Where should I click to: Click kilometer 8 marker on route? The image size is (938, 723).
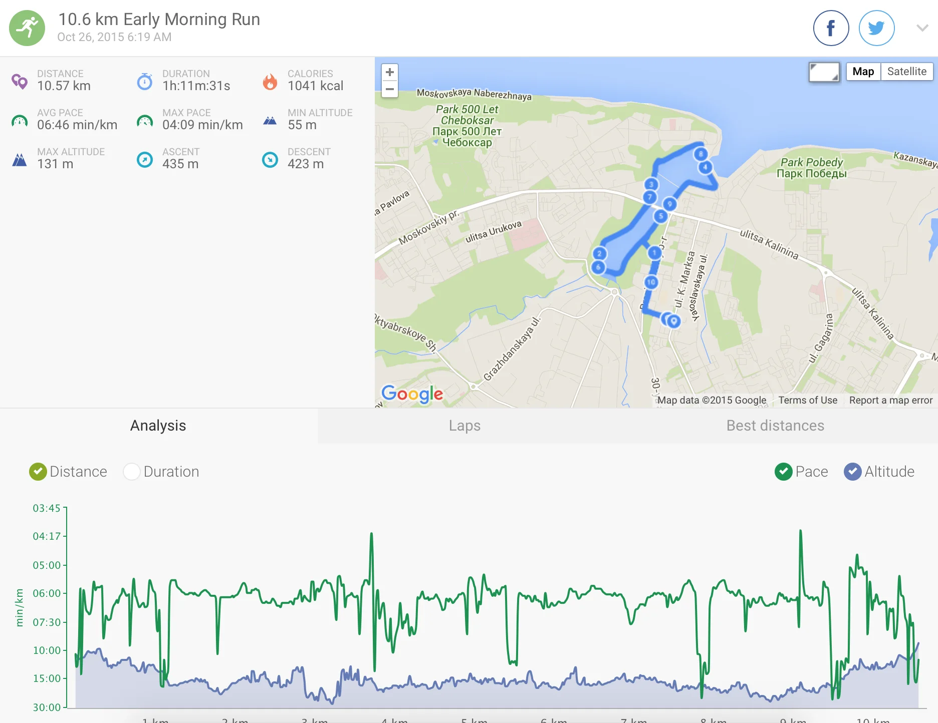click(x=700, y=154)
